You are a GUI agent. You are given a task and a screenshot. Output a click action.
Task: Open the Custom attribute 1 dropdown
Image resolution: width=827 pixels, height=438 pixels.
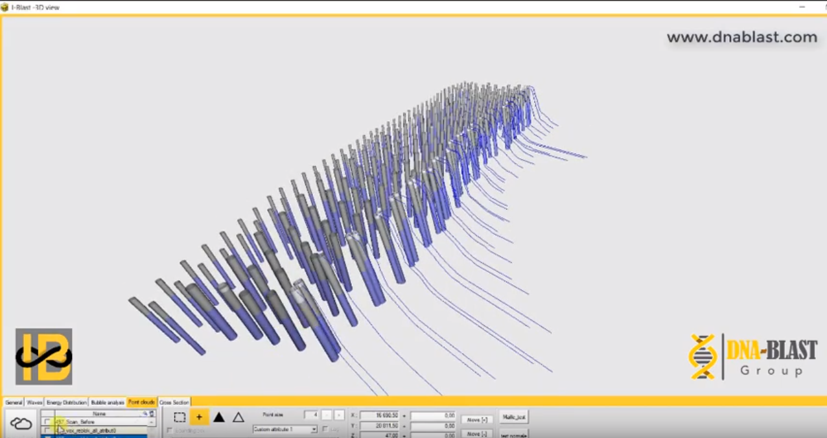[285, 429]
